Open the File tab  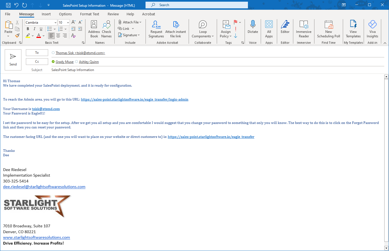(x=8, y=14)
